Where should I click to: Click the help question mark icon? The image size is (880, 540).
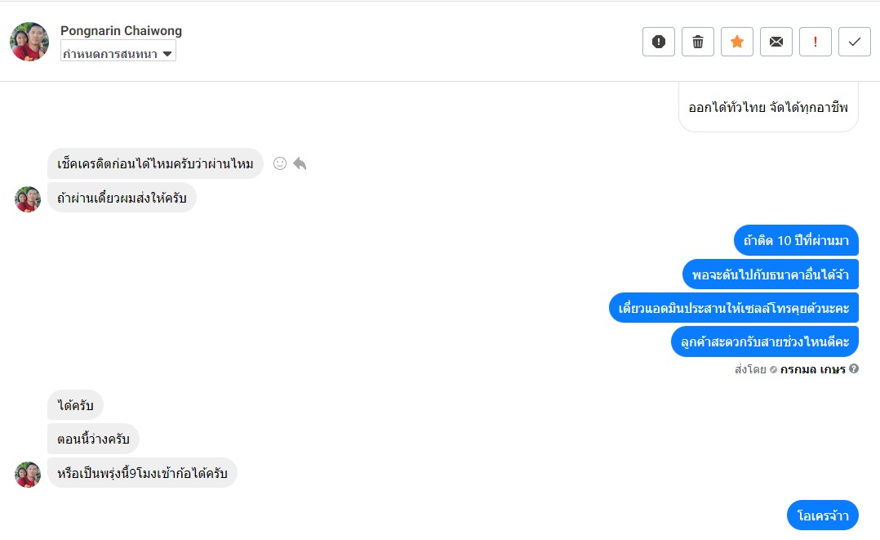(x=854, y=369)
